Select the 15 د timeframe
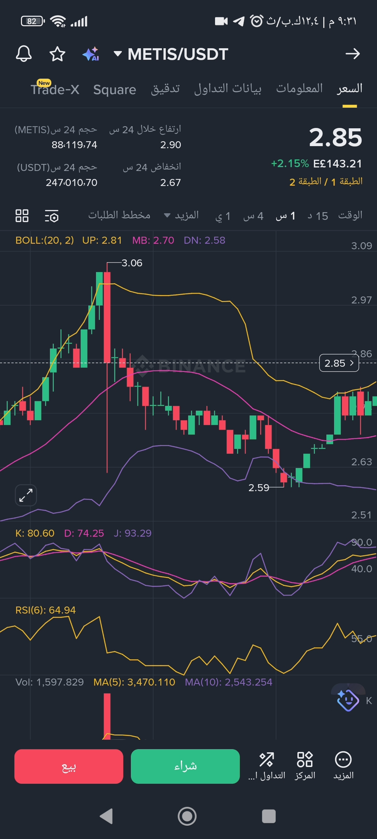The height and width of the screenshot is (839, 377). (318, 216)
